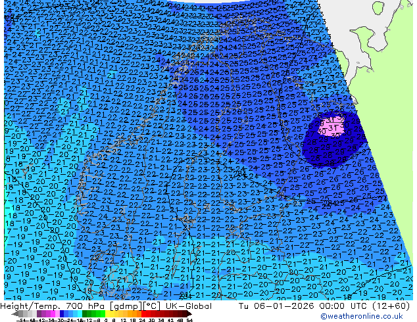The height and width of the screenshot is (322, 417).
Task: Select the dark blue swatch in legend
Action: (62, 314)
